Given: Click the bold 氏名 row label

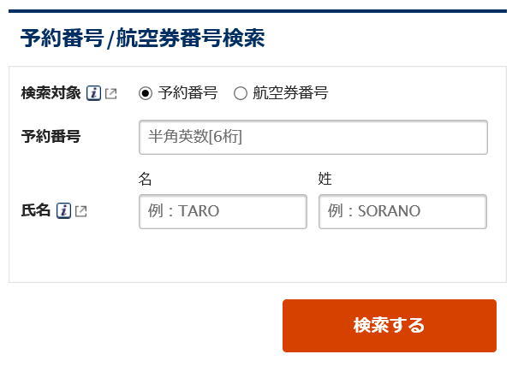Looking at the screenshot, I should (x=36, y=210).
